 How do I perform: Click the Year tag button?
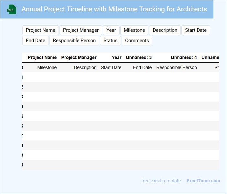(111, 30)
